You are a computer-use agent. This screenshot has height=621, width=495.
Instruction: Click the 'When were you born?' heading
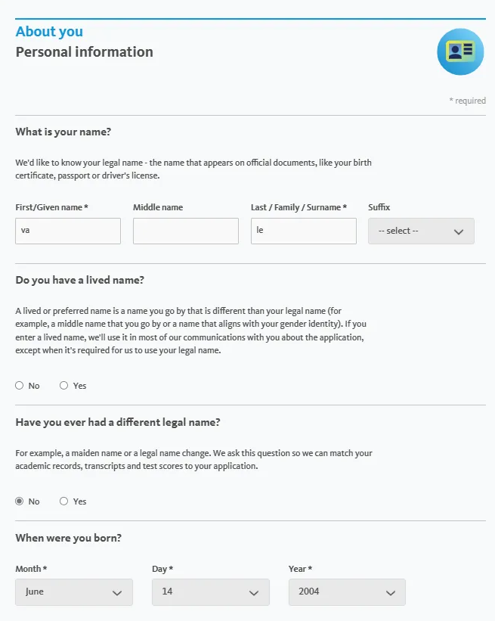[69, 539]
